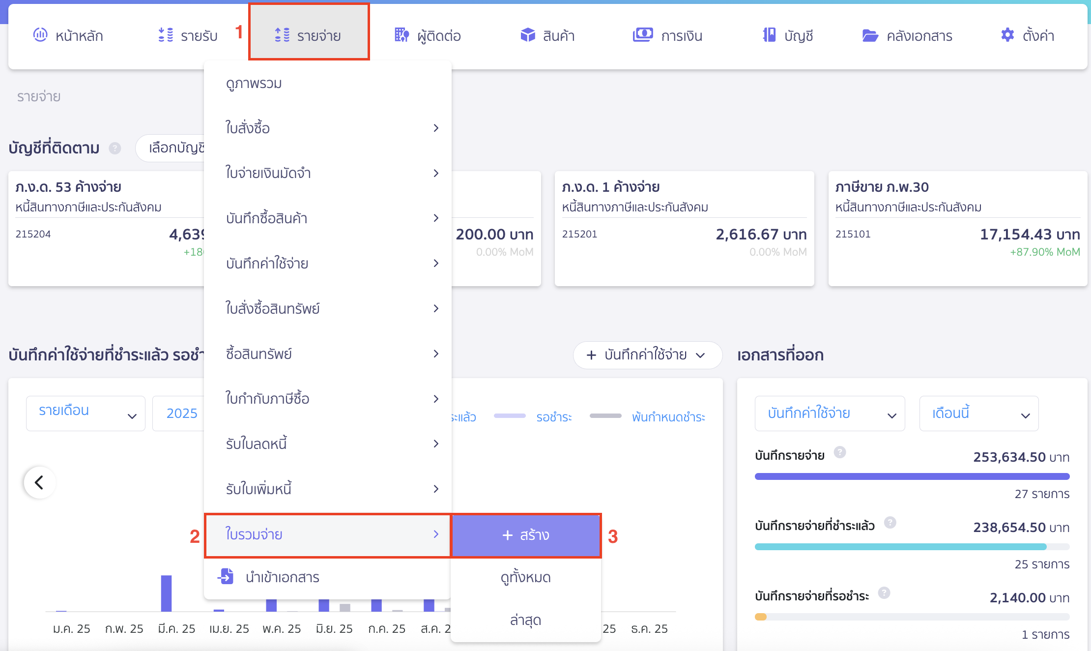1091x651 pixels.
Task: Click the purple บันทึกรายจ่าย progress bar
Action: (x=912, y=476)
